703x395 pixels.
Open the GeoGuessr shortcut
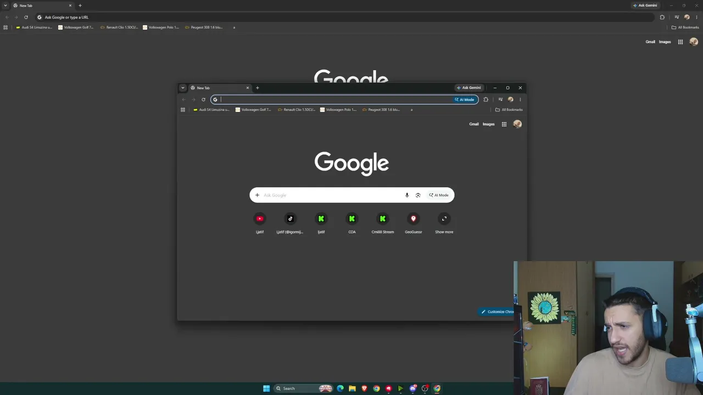pyautogui.click(x=414, y=223)
